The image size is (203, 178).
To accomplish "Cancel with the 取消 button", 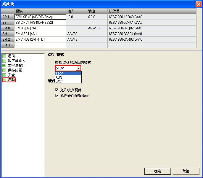I will pos(186,171).
